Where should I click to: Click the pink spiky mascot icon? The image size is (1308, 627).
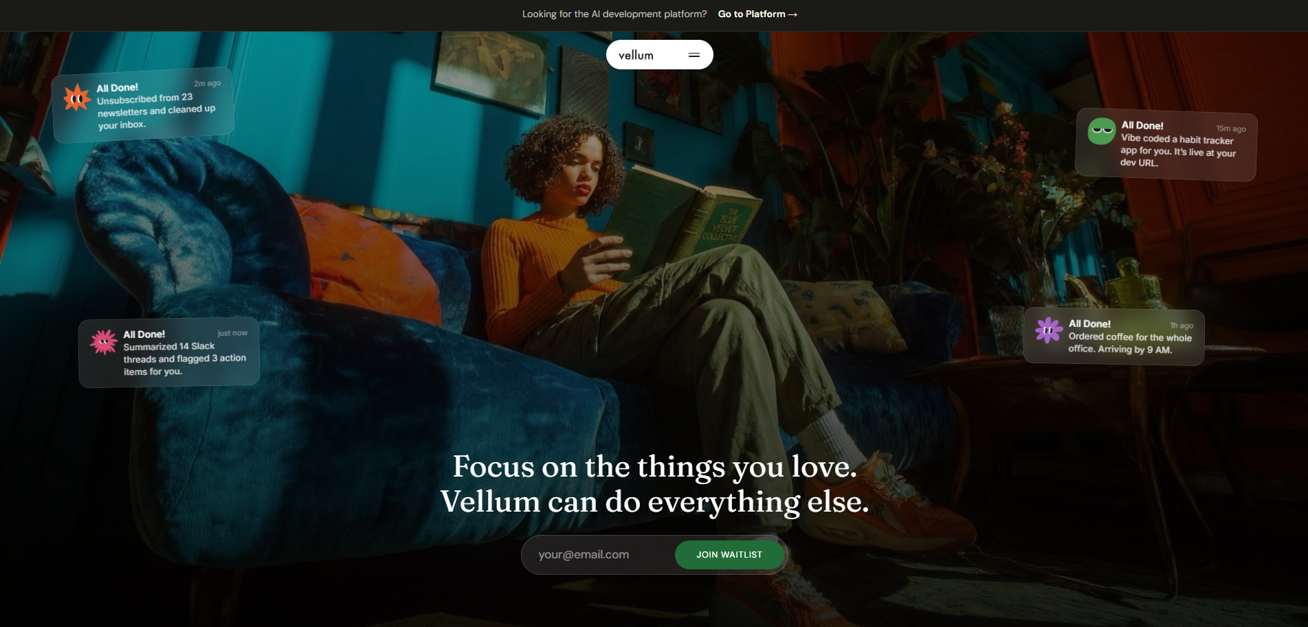104,341
